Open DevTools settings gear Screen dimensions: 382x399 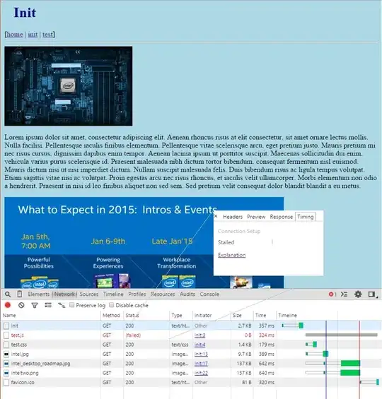tap(358, 294)
